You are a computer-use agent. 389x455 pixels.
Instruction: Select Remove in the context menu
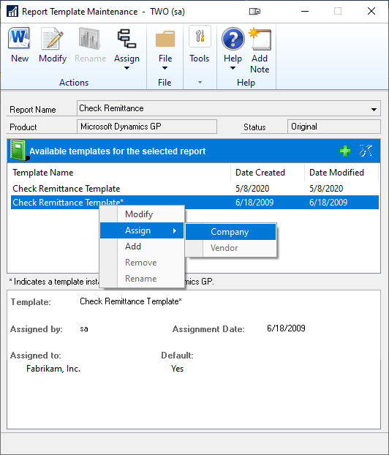(142, 263)
